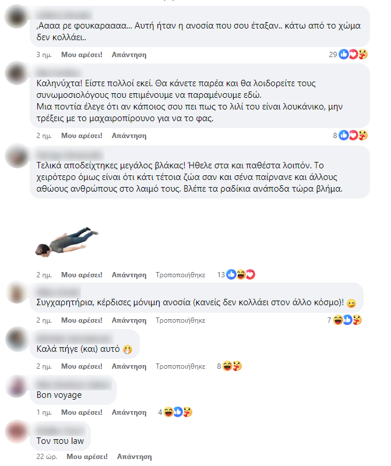Open profile picture beside the 'Bon voyage' comment
The height and width of the screenshot is (466, 391).
[16, 386]
